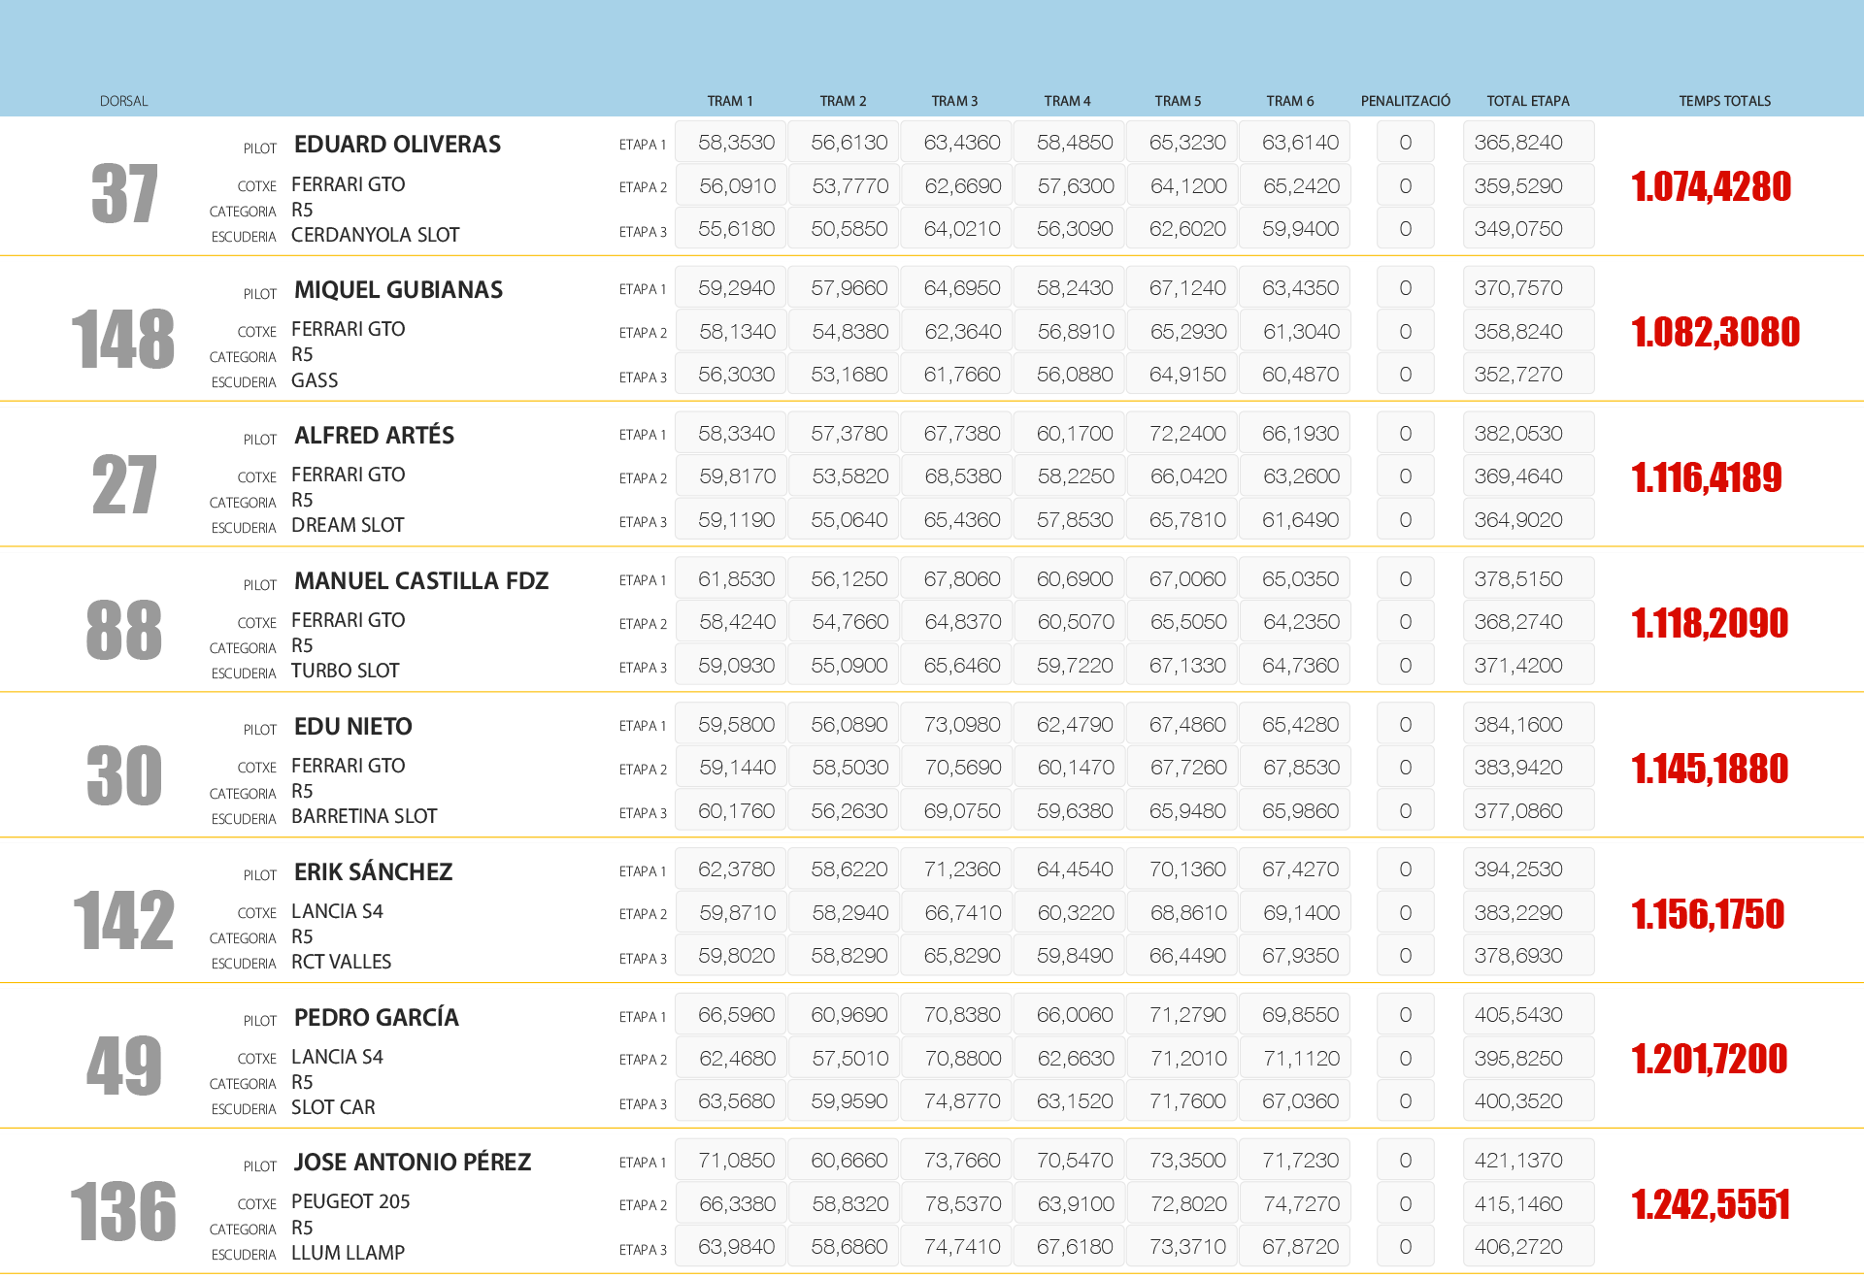Click Jose Antonio Pérez Etapa 1 total etapa field
This screenshot has height=1279, width=1864.
[1527, 1161]
